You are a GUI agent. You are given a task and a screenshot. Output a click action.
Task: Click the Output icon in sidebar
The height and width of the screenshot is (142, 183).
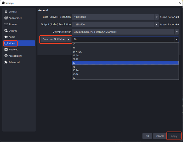pyautogui.click(x=6, y=31)
